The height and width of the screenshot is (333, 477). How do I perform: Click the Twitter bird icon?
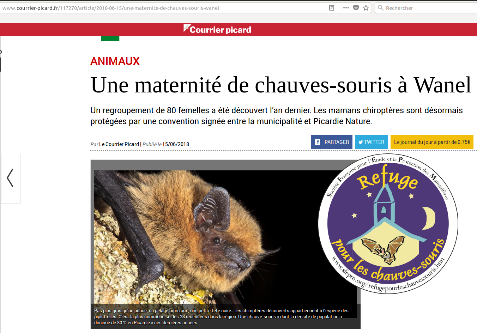pyautogui.click(x=361, y=142)
